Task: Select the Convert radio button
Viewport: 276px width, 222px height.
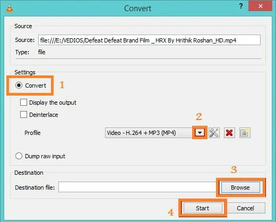Action: coord(19,86)
